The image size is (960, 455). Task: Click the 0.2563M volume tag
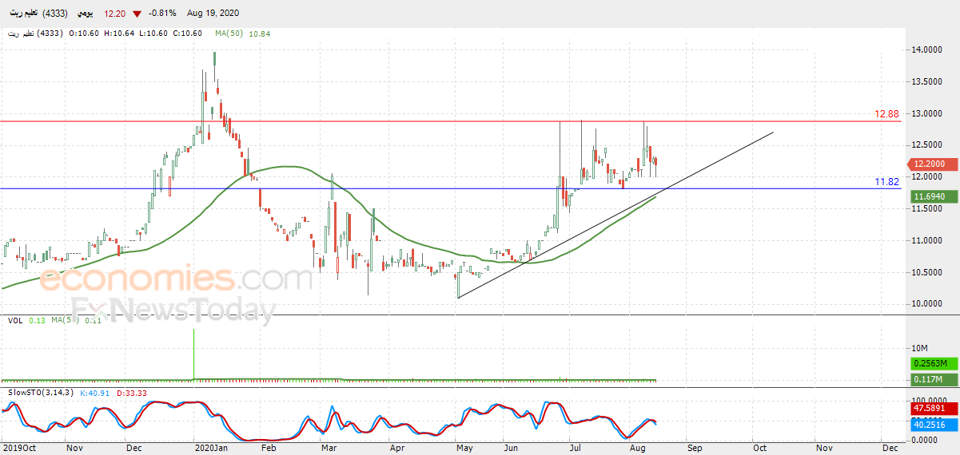tap(934, 363)
